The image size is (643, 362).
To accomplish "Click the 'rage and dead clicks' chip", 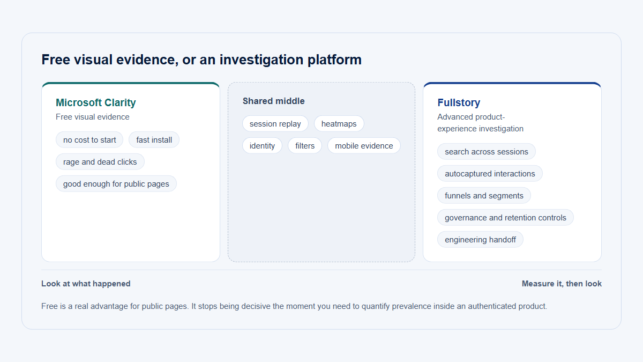I will [100, 162].
